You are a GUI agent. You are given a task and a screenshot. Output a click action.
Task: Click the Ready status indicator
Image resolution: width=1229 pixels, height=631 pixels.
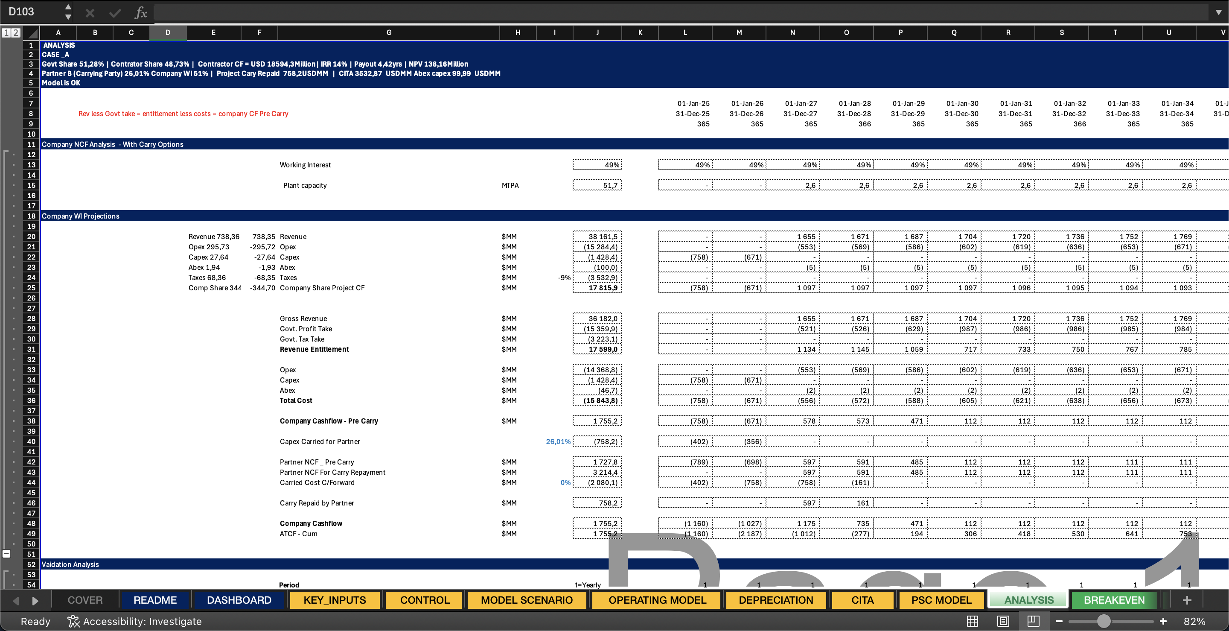(35, 621)
